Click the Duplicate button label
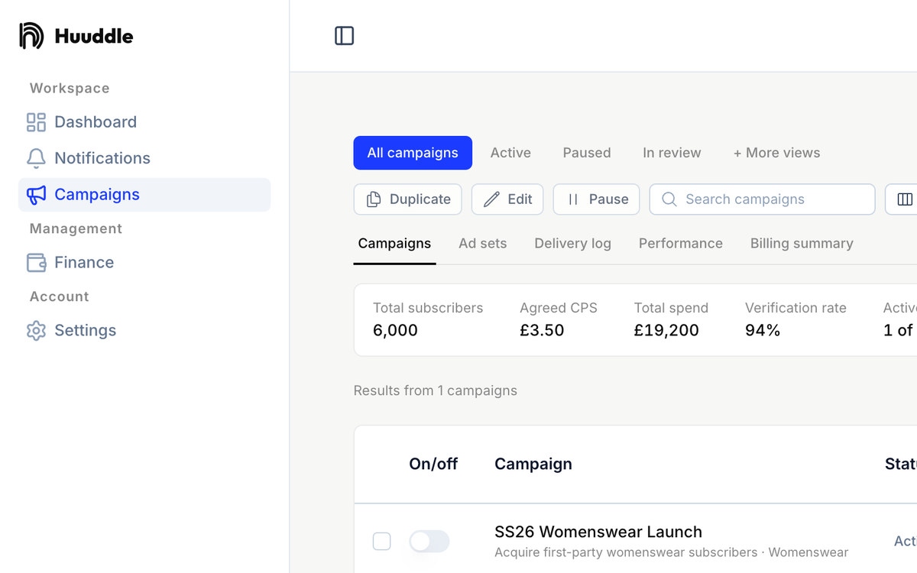The image size is (917, 573). coord(420,199)
